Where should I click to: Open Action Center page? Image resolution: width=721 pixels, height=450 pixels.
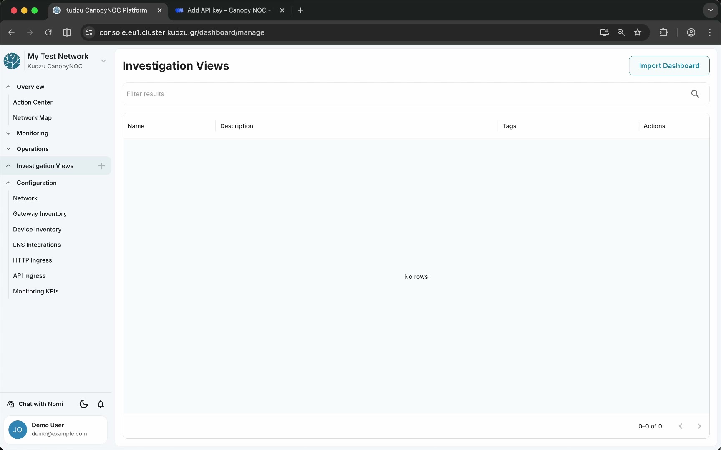tap(33, 102)
